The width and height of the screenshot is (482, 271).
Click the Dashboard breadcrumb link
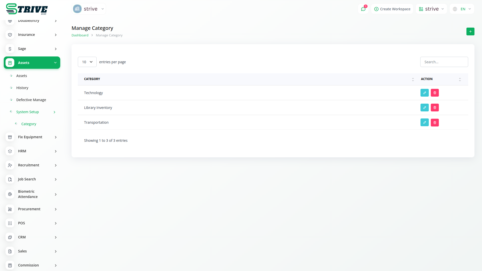tap(80, 35)
